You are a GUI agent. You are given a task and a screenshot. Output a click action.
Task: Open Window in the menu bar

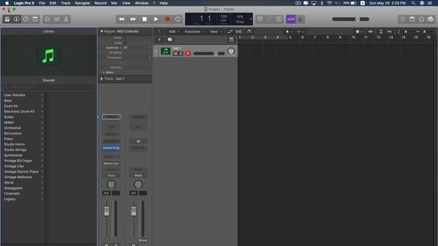[x=142, y=3]
